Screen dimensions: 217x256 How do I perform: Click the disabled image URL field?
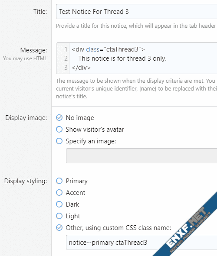(x=141, y=156)
